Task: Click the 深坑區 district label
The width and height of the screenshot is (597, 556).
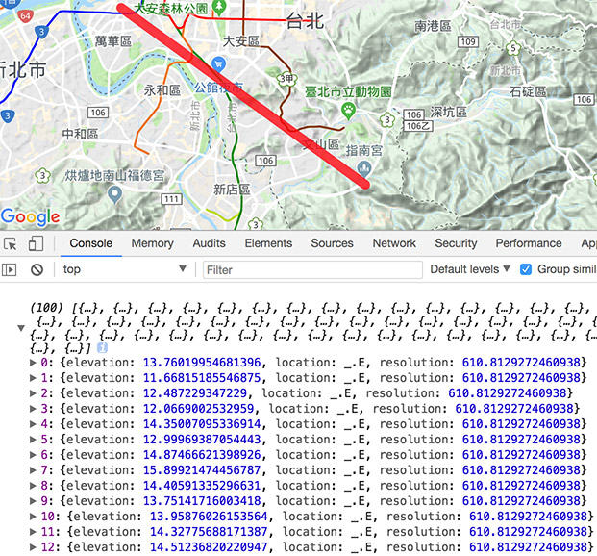Action: coord(449,112)
